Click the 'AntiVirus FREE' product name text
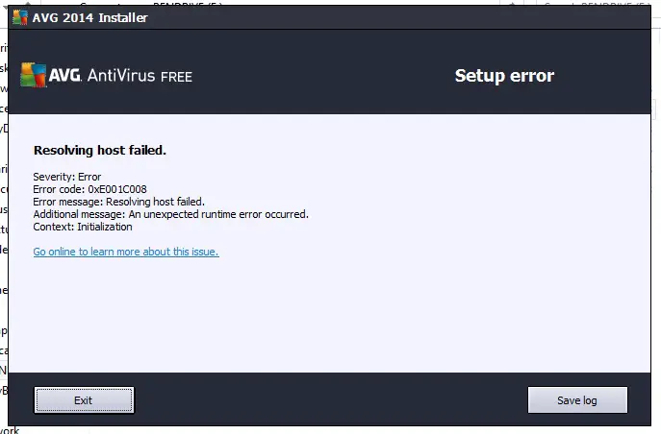Image resolution: width=661 pixels, height=434 pixels. (x=140, y=76)
